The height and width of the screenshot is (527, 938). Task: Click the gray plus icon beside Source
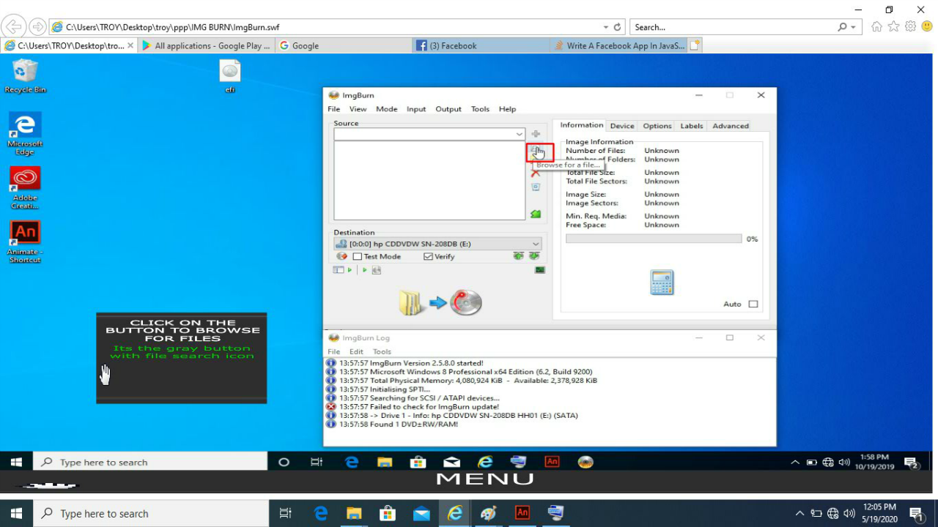(x=536, y=134)
